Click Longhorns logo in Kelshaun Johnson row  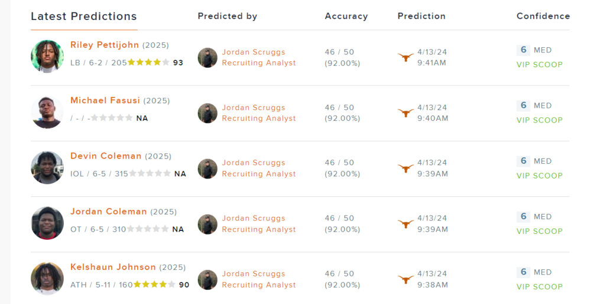[405, 279]
